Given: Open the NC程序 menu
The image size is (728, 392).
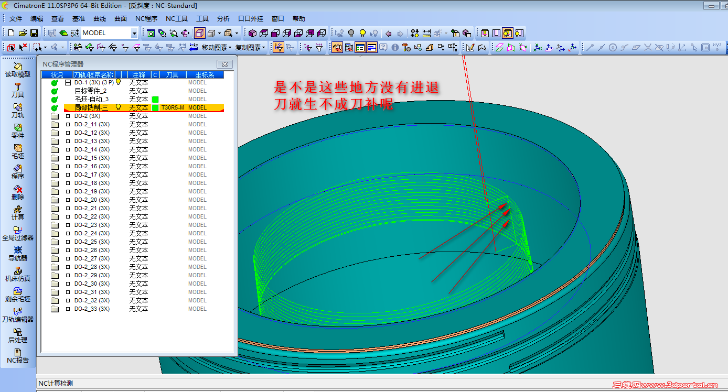Looking at the screenshot, I should 146,19.
